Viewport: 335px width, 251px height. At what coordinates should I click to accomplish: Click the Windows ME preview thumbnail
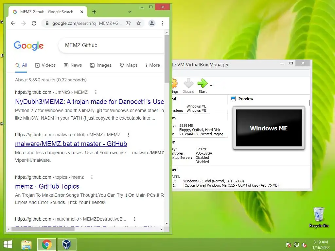tap(269, 128)
